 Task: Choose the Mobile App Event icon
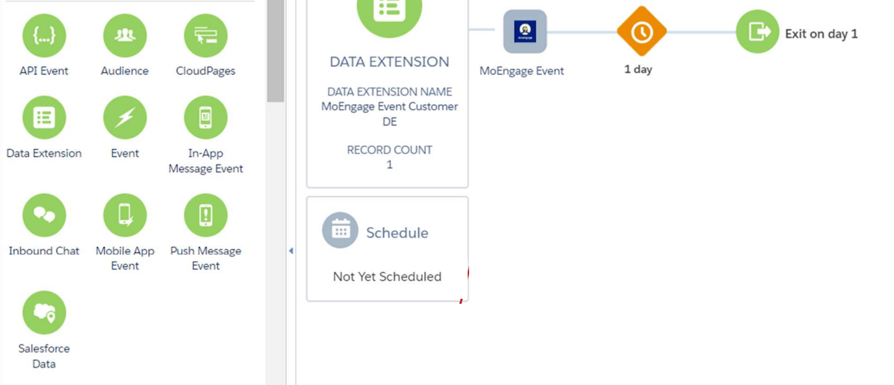(125, 215)
